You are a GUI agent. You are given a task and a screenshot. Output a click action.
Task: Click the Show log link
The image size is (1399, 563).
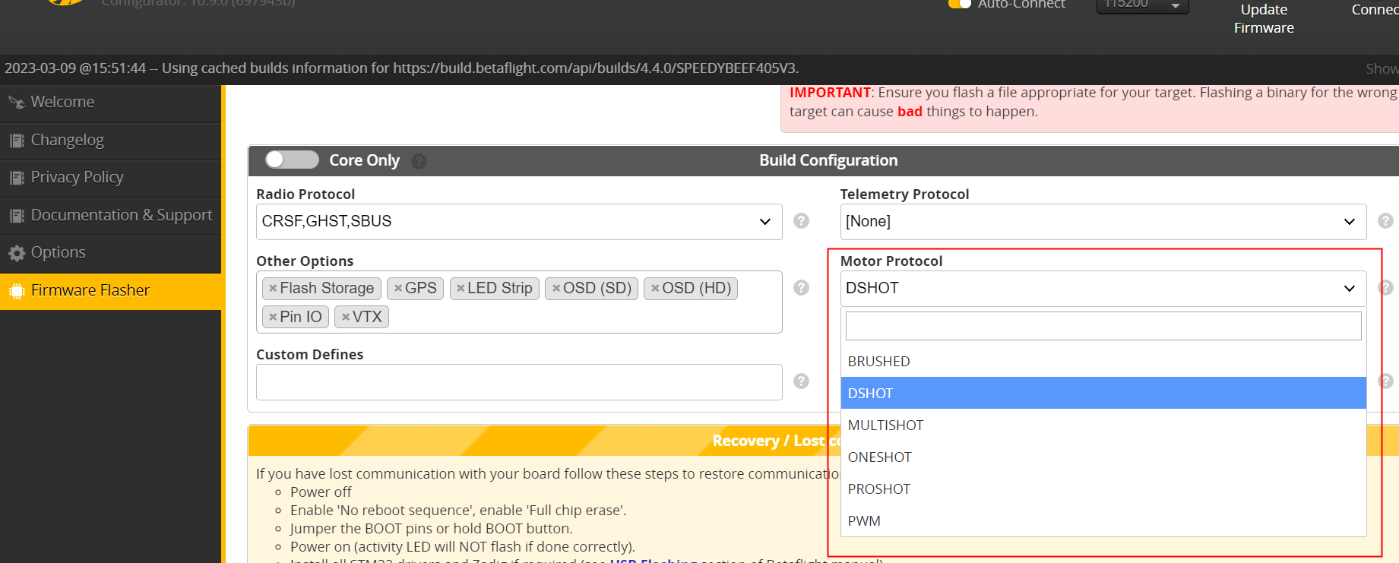click(x=1382, y=69)
